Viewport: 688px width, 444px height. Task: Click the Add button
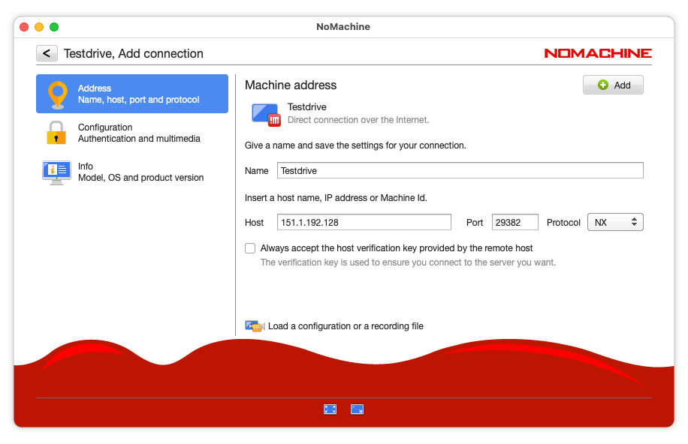[613, 85]
